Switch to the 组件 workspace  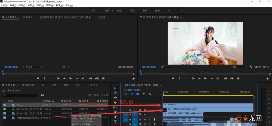tap(94, 11)
